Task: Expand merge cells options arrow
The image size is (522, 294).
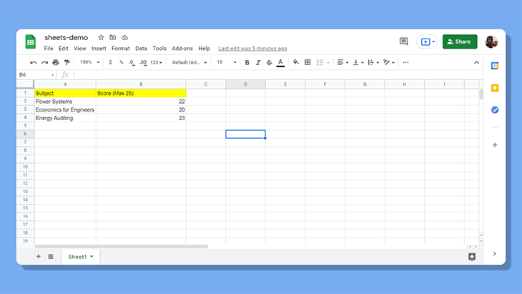Action: pos(328,63)
